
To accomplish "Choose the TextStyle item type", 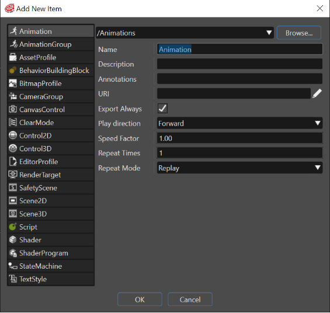I will [51, 279].
